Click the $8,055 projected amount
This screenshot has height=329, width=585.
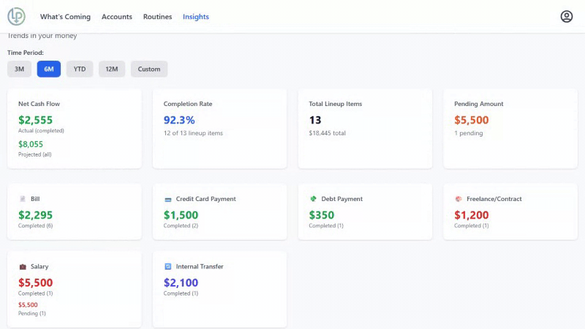[31, 144]
